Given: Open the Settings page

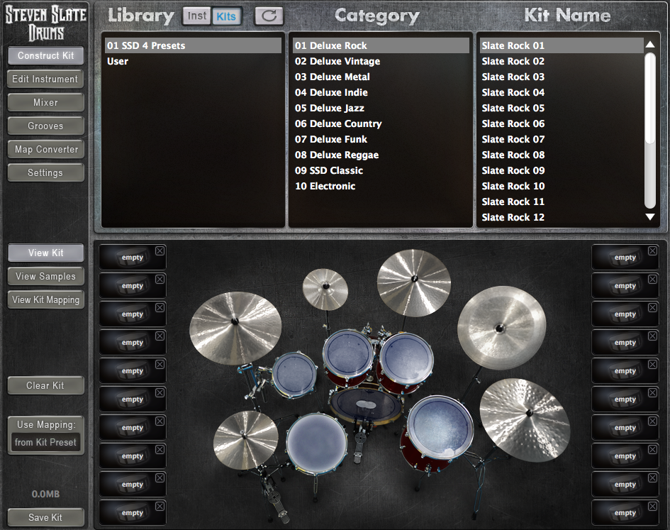Looking at the screenshot, I should (45, 173).
